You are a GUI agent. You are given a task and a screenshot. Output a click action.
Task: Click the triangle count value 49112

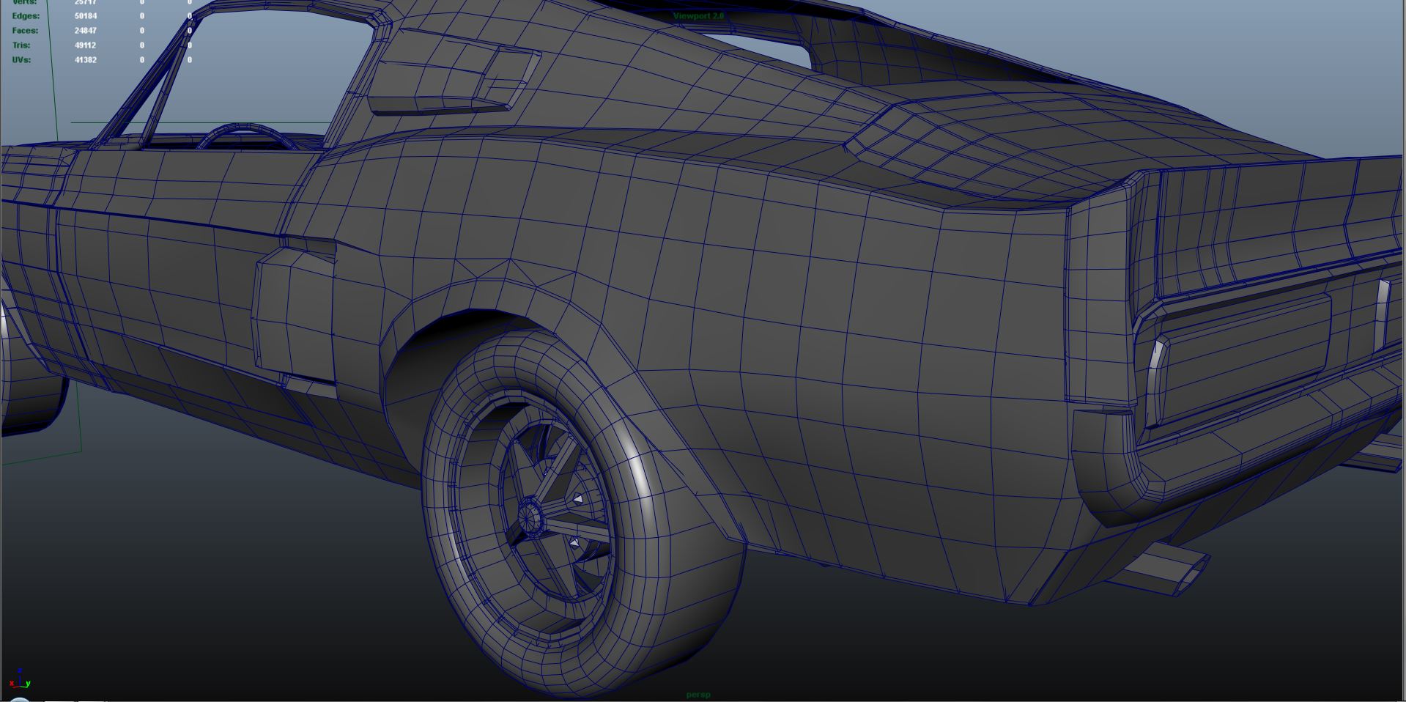click(86, 45)
